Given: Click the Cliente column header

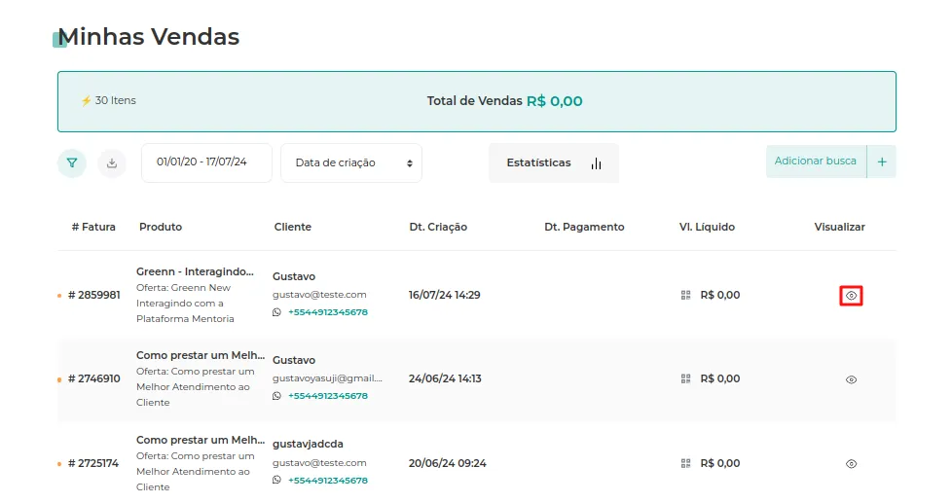Looking at the screenshot, I should [x=293, y=227].
